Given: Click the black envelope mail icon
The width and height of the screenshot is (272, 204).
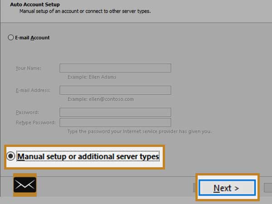Looking at the screenshot, I should pos(25,185).
